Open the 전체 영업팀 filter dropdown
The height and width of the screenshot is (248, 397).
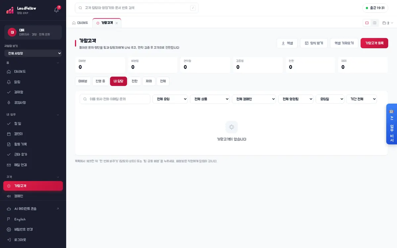pos(296,99)
